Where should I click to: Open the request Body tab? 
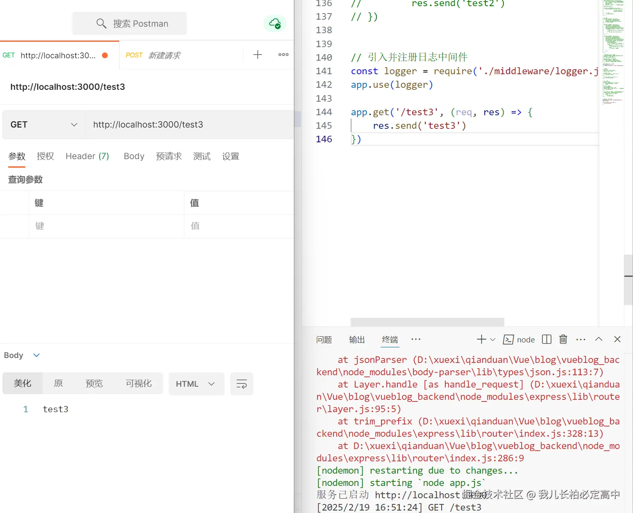(134, 156)
